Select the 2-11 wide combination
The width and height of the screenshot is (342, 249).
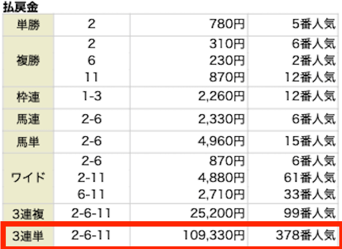91,178
